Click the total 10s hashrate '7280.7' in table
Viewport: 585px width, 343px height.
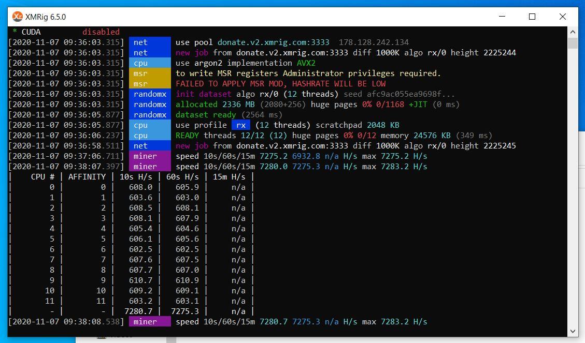coord(138,311)
